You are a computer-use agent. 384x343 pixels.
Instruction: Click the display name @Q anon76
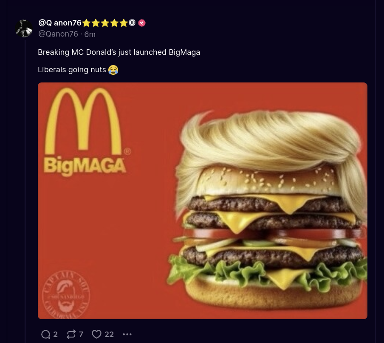point(60,23)
